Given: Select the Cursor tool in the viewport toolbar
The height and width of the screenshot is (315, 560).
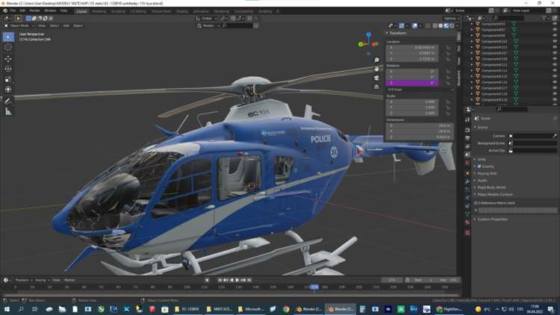Looking at the screenshot, I should 8,47.
